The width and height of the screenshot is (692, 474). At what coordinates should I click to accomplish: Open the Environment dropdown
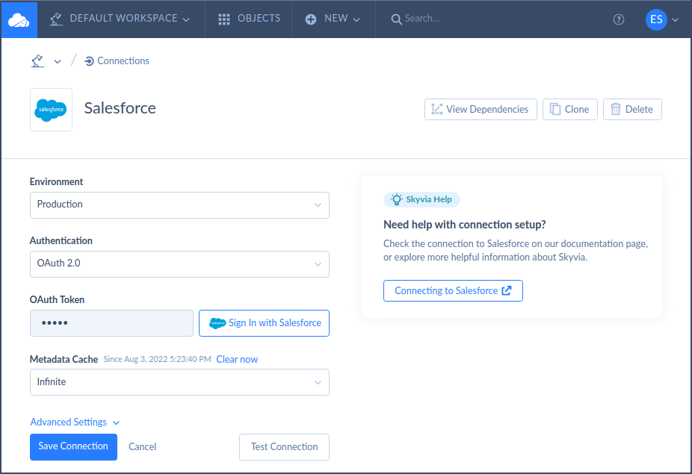179,205
